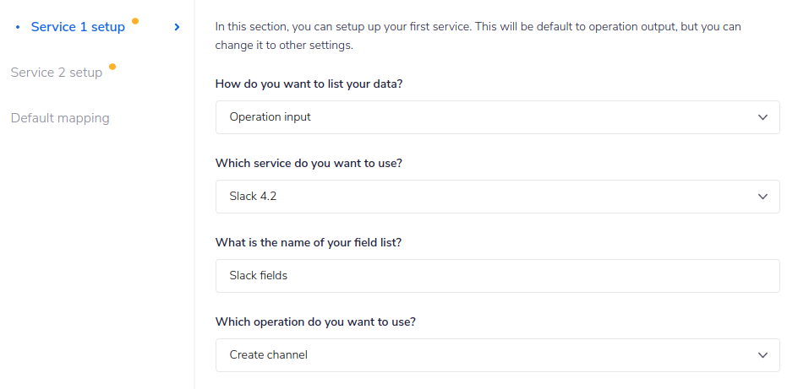
Task: Click the orange dot next to Service 1 setup
Action: pyautogui.click(x=135, y=20)
